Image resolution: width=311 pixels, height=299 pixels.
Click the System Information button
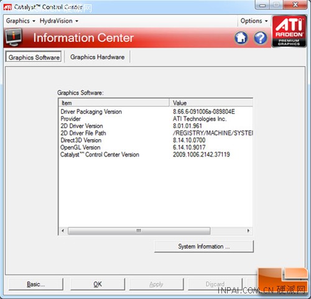pyautogui.click(x=204, y=246)
